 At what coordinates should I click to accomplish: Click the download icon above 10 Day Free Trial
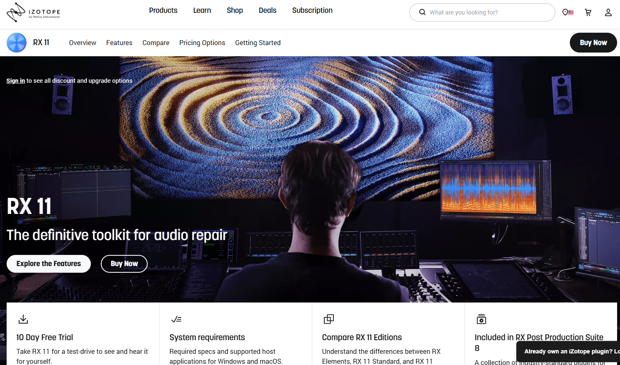click(x=23, y=319)
